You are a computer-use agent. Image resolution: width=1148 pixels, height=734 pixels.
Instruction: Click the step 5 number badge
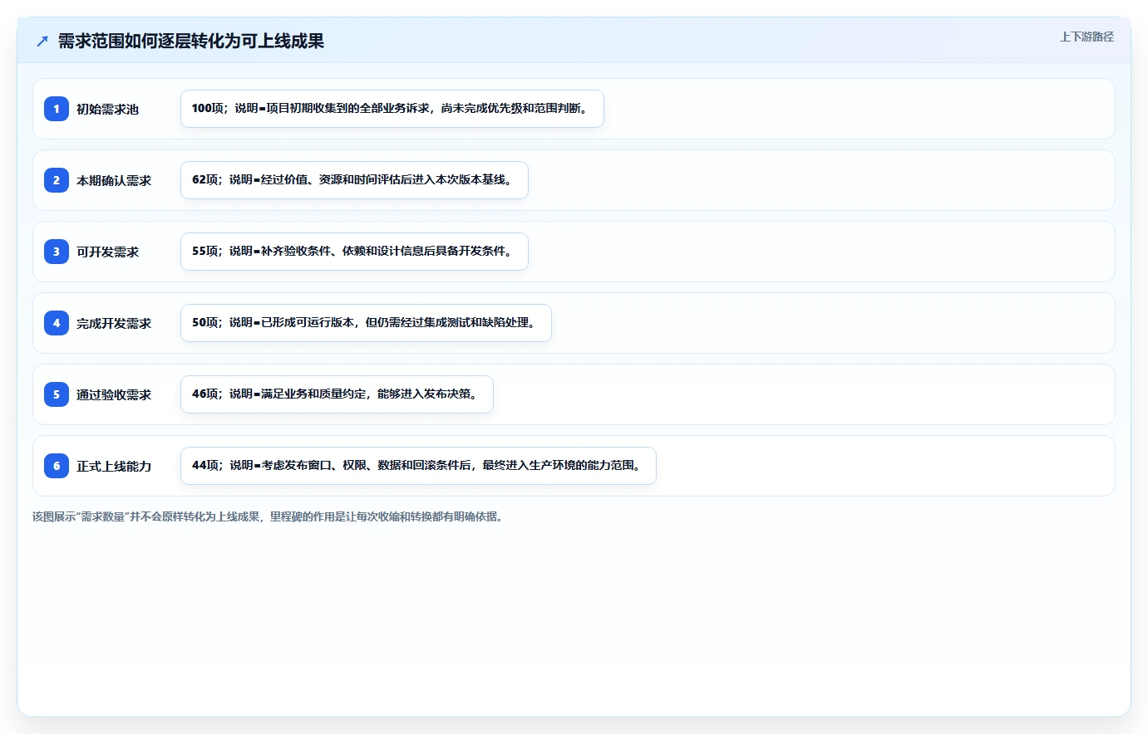[x=57, y=394]
